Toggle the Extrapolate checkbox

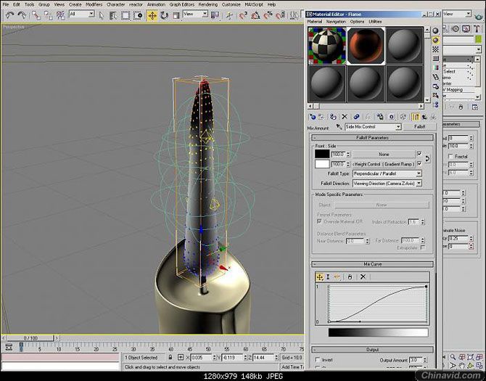tap(422, 247)
